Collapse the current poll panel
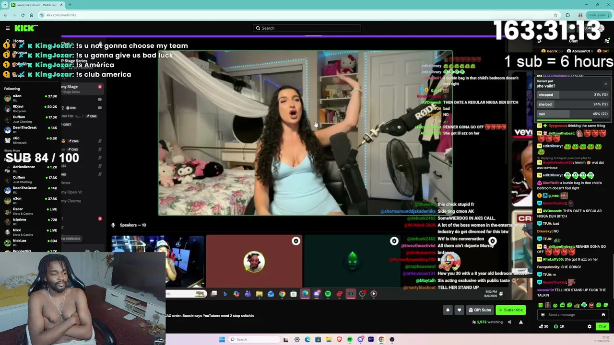 pos(606,84)
